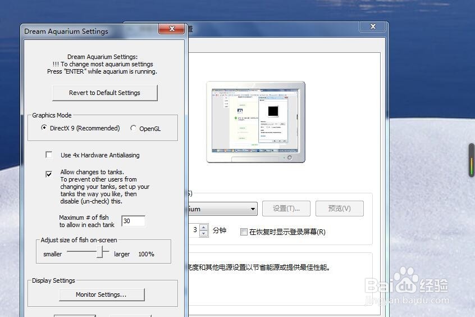Open the screen saver dropdown list
Image resolution: width=475 pixels, height=317 pixels.
(253, 209)
